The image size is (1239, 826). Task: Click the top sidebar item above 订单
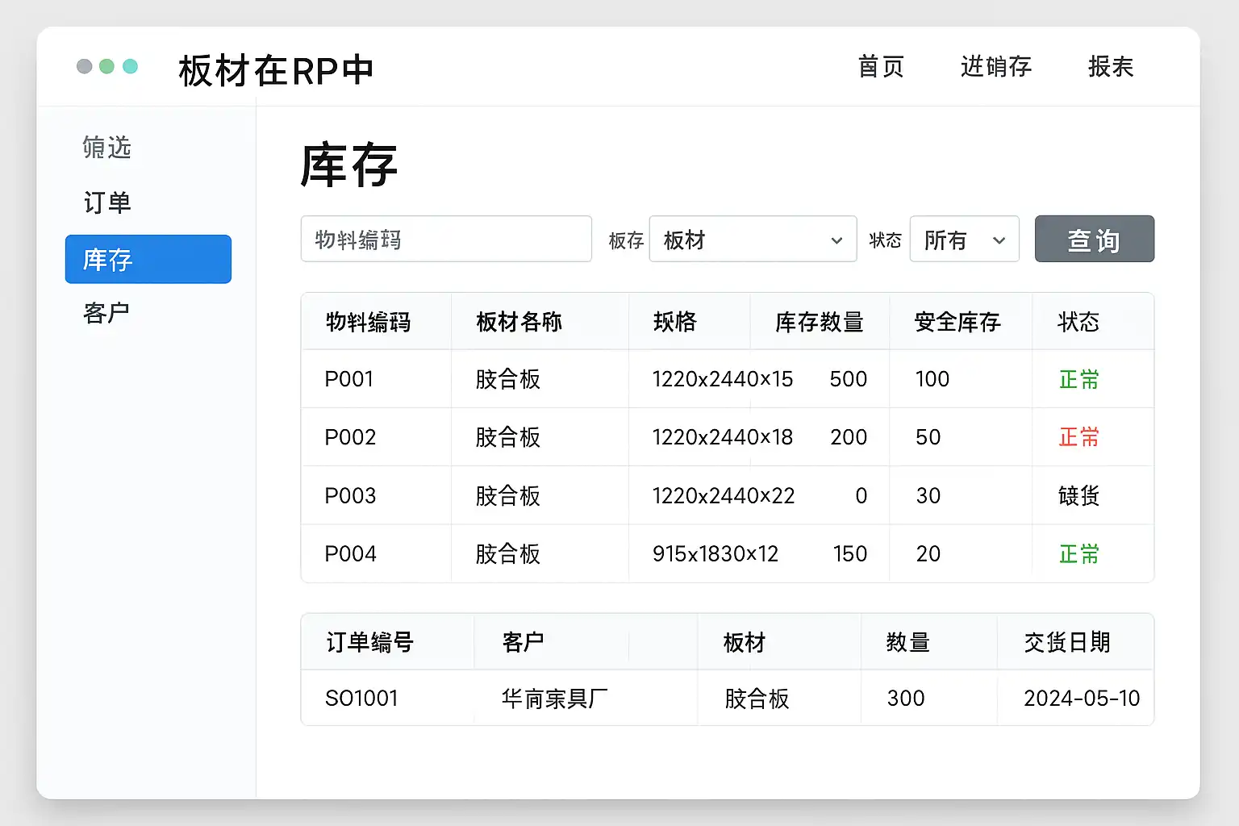[106, 148]
